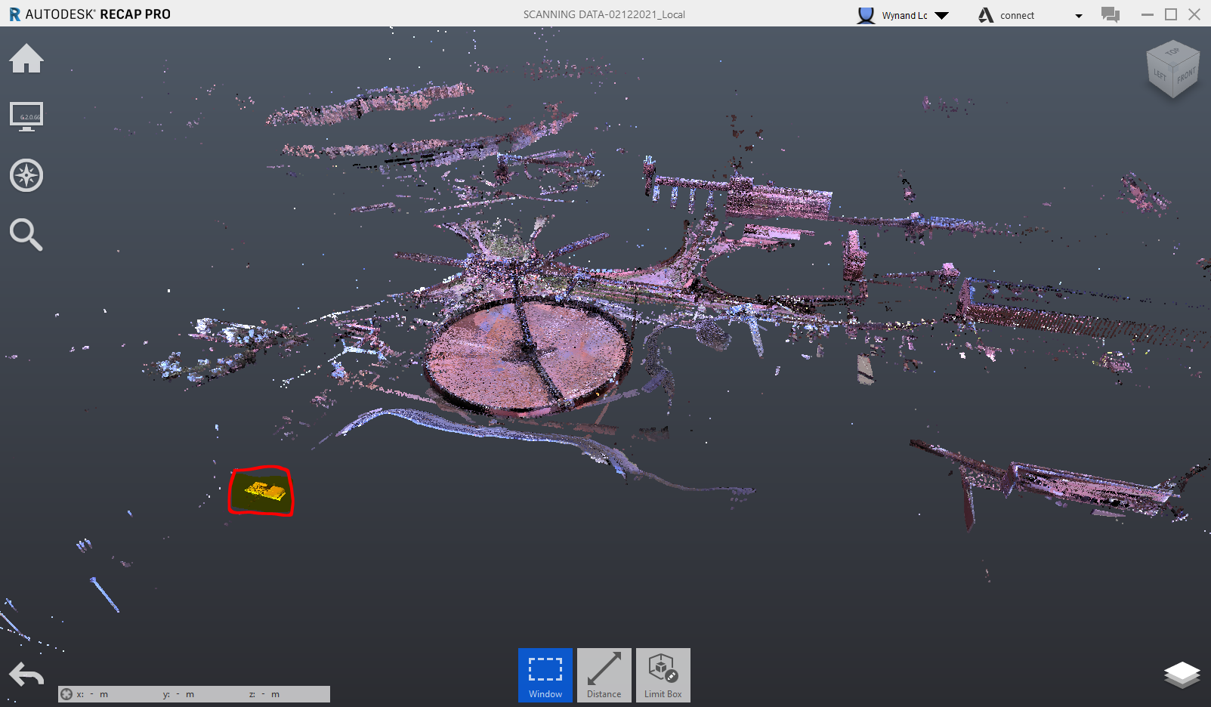1211x707 pixels.
Task: Click the yellow highlighted point cloud selection
Action: 264,491
